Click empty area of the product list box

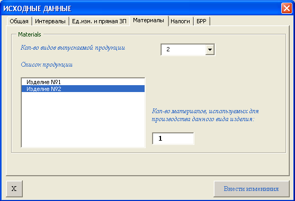(x=83, y=120)
